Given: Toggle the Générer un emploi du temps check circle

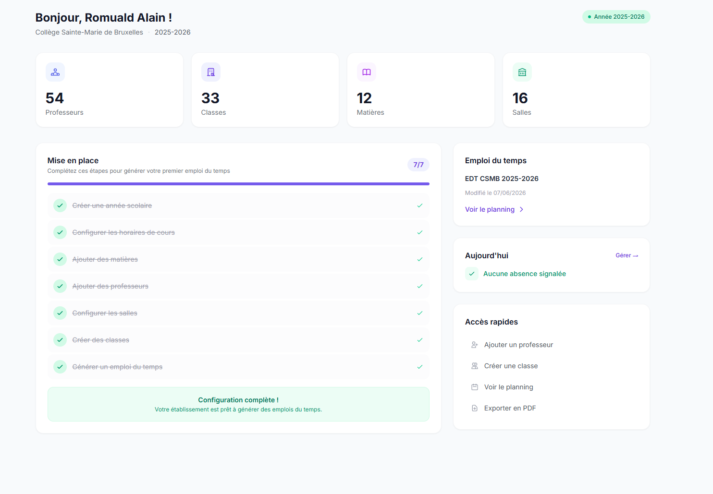Looking at the screenshot, I should [x=60, y=367].
